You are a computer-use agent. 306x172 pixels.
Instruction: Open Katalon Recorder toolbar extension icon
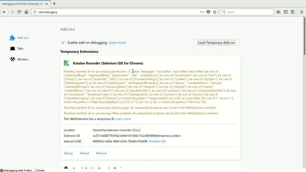point(293,12)
